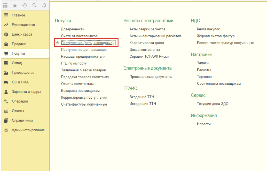
Task: Open Входящие ТТН under ЕГАИС
Action: point(142,97)
